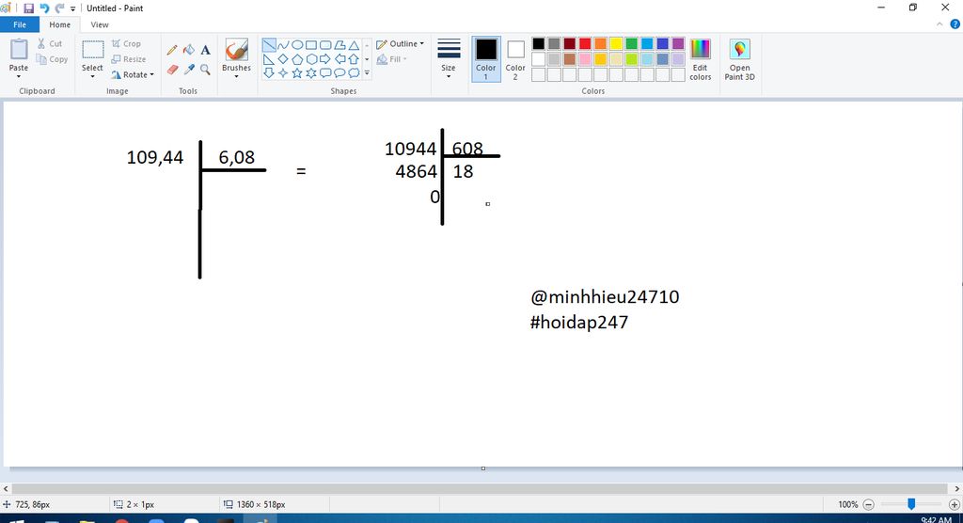Image resolution: width=963 pixels, height=523 pixels.
Task: Activate Color 2 background selector
Action: click(515, 59)
